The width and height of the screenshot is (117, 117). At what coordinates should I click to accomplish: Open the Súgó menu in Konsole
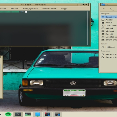(x=64, y=8)
